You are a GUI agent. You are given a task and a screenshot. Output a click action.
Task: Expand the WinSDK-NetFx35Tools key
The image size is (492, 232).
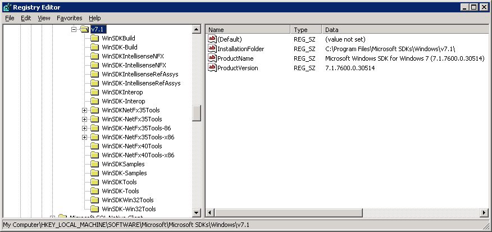84,119
